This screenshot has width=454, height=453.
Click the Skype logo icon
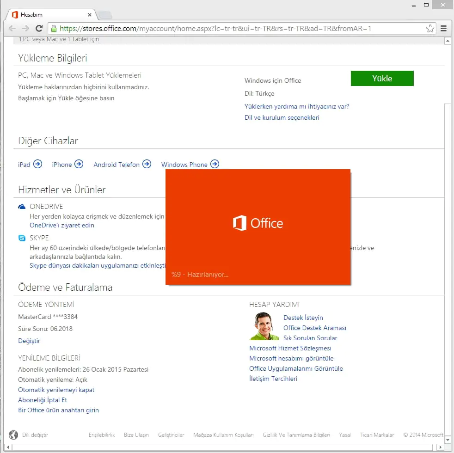tap(22, 238)
